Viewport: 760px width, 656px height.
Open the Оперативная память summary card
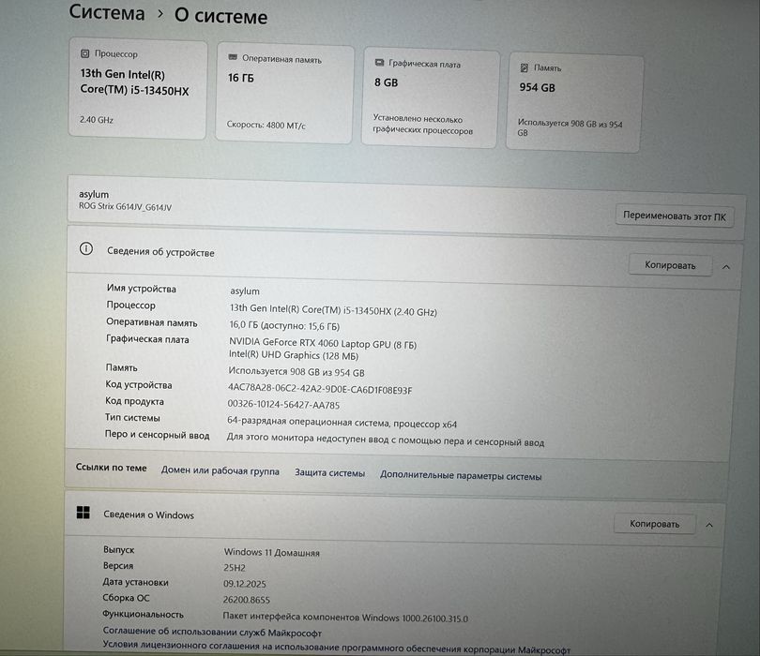point(284,93)
